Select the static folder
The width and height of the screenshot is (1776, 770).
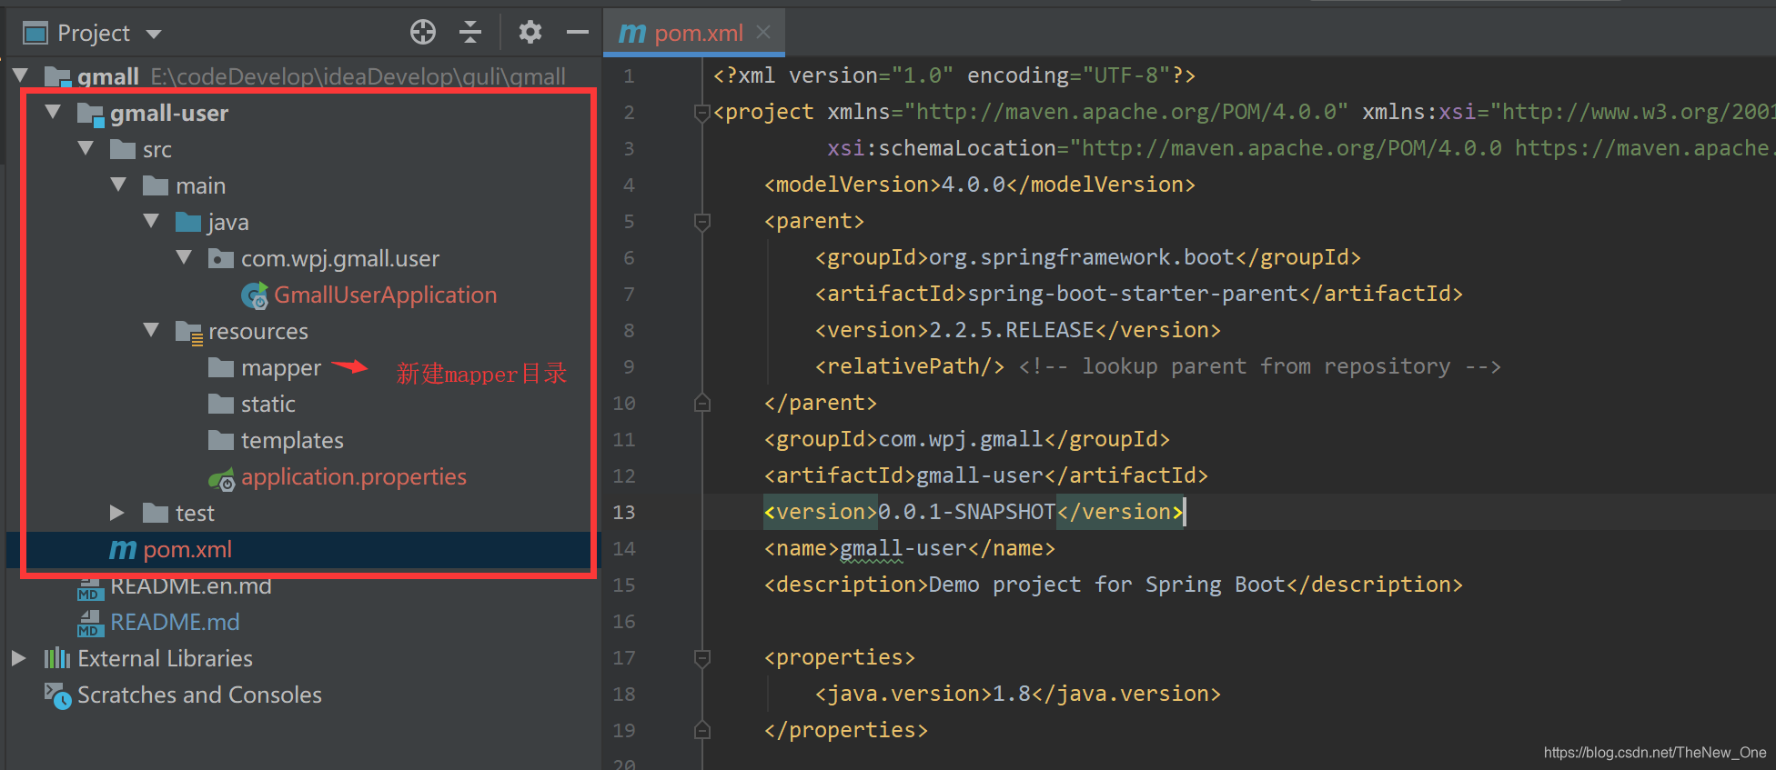[267, 405]
